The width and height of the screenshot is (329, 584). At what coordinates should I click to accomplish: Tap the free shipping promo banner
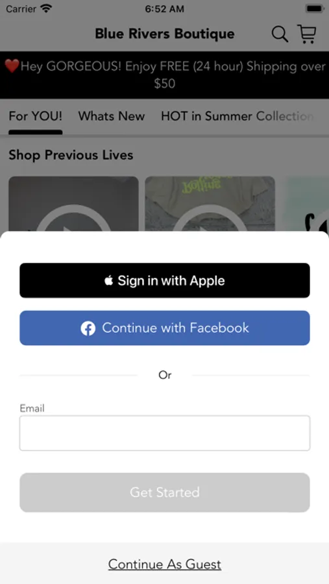tap(165, 75)
